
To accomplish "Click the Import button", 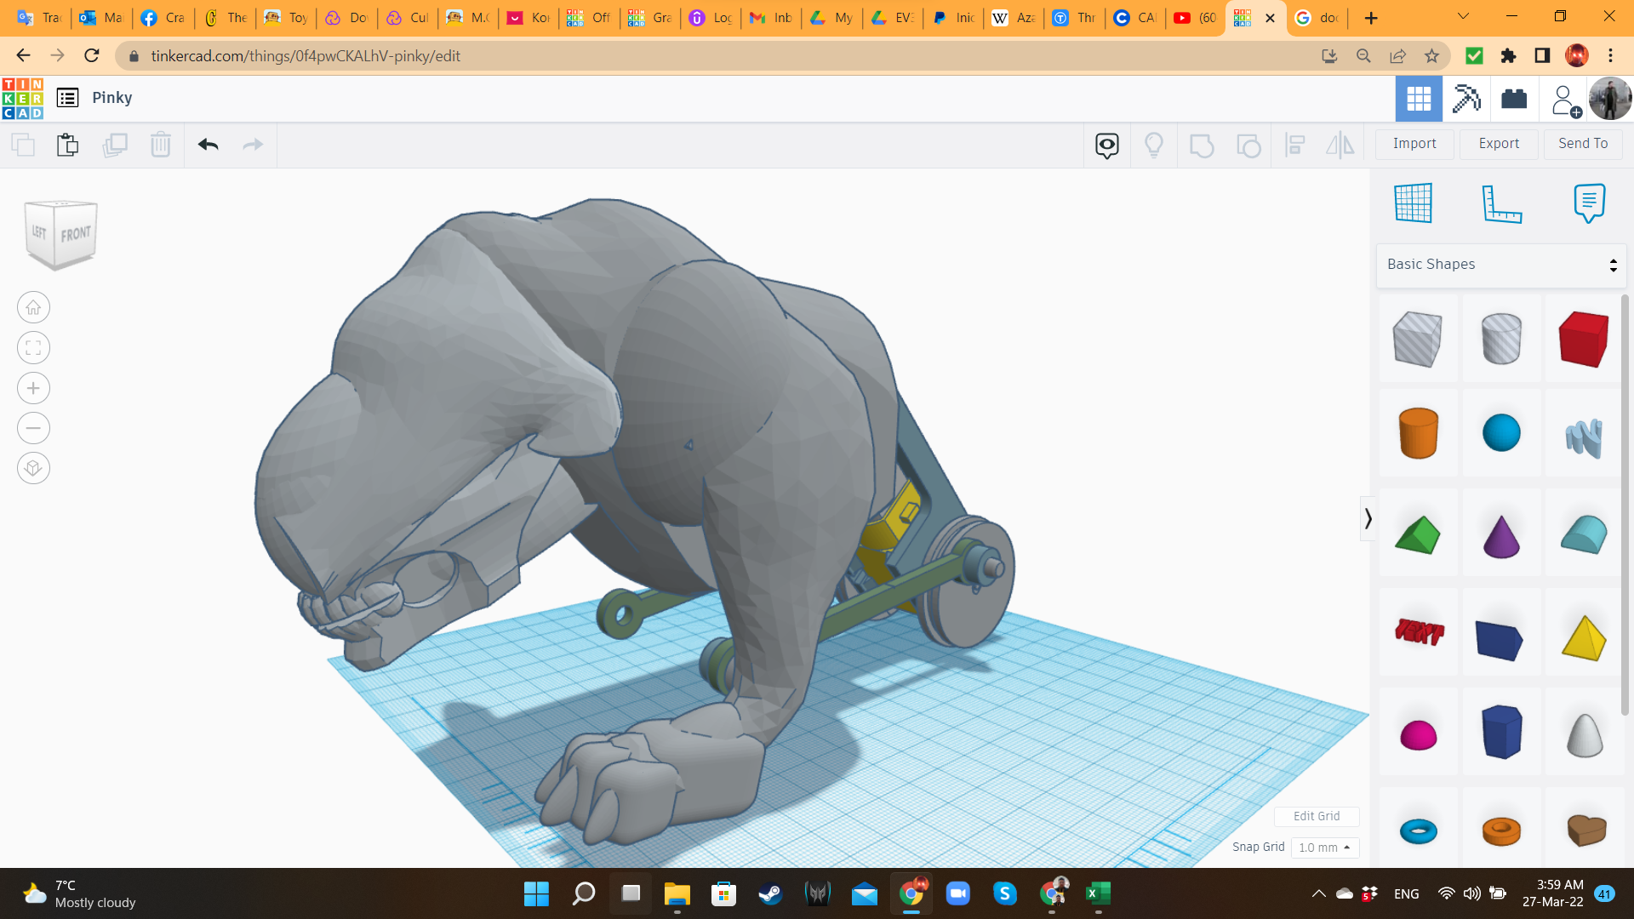I will pos(1414,144).
